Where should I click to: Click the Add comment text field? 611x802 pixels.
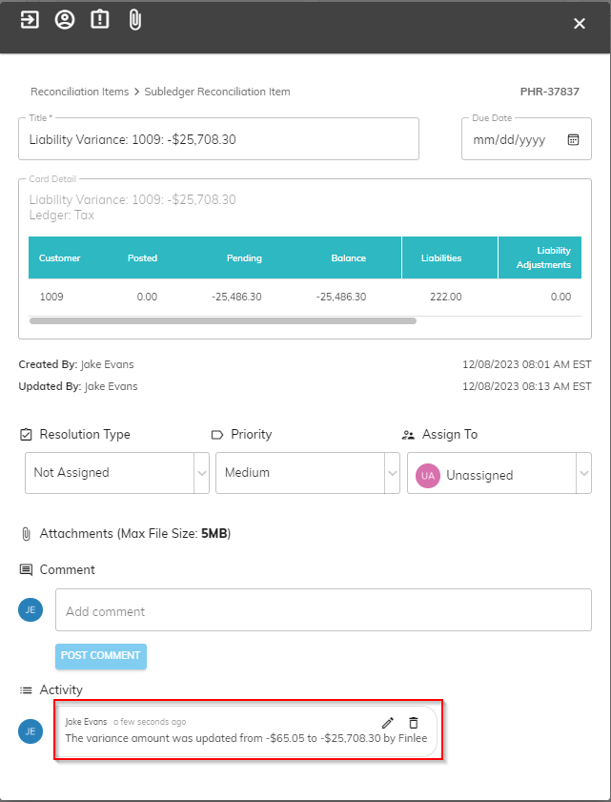323,610
